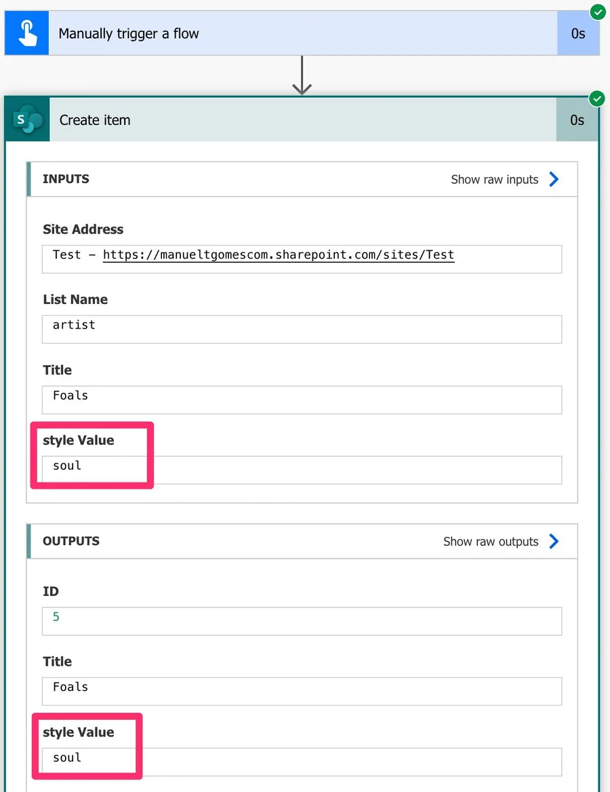Click the chevron beside Show raw outputs

[554, 542]
